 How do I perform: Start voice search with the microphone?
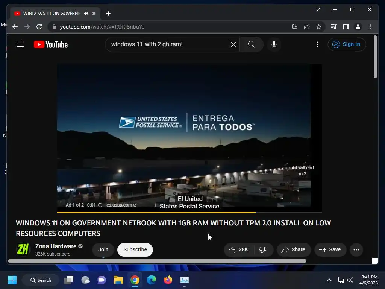click(x=274, y=44)
